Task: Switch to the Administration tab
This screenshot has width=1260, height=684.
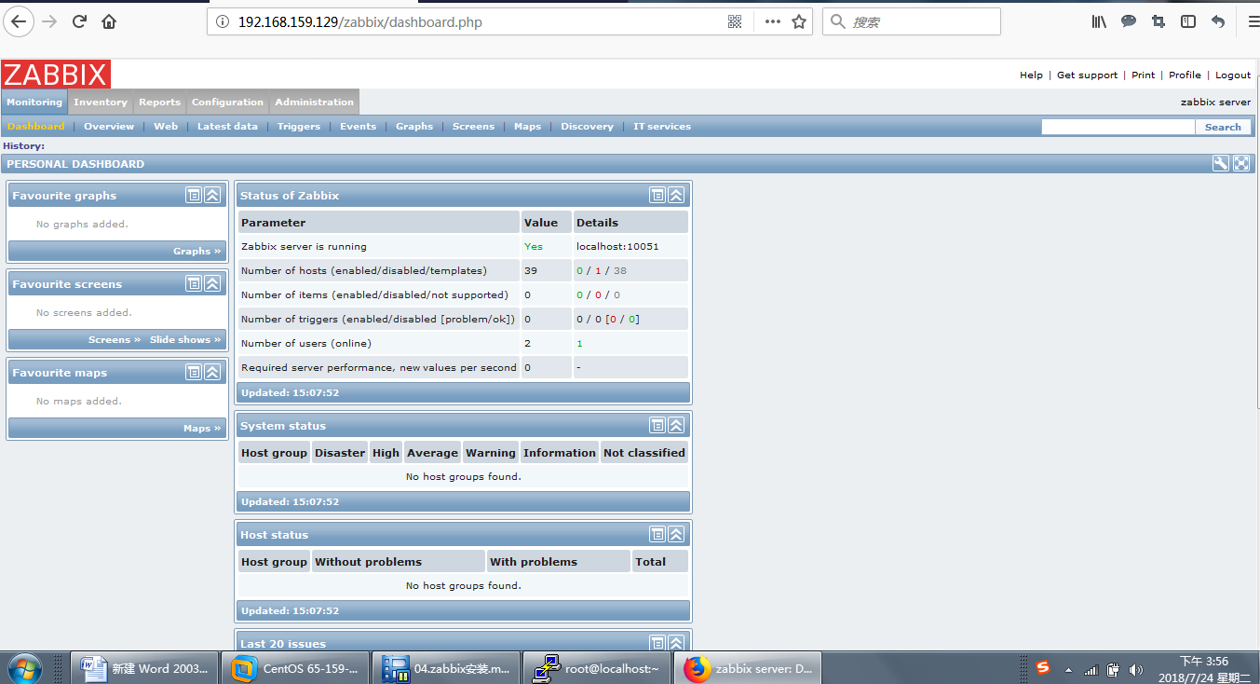Action: [x=314, y=103]
